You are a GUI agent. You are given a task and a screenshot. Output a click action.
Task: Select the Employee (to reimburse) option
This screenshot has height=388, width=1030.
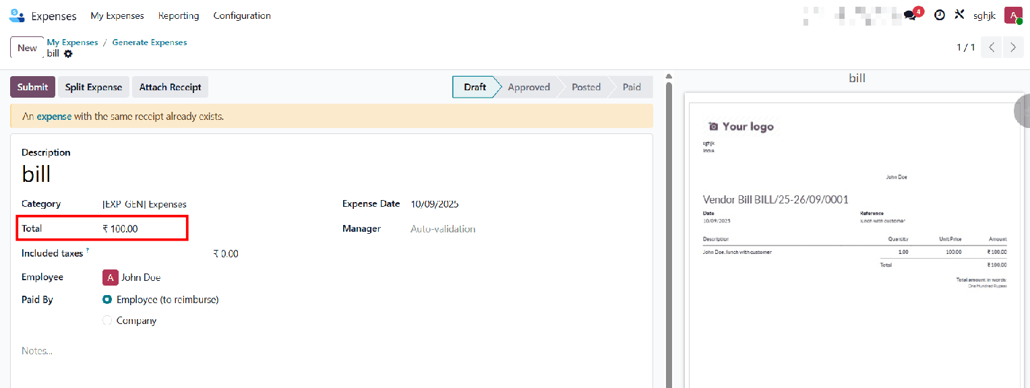coord(107,299)
